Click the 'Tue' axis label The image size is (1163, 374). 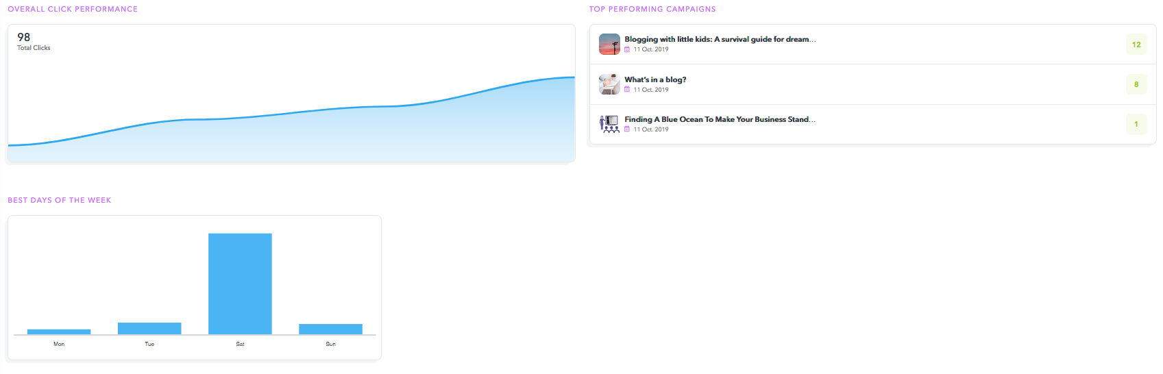(149, 344)
